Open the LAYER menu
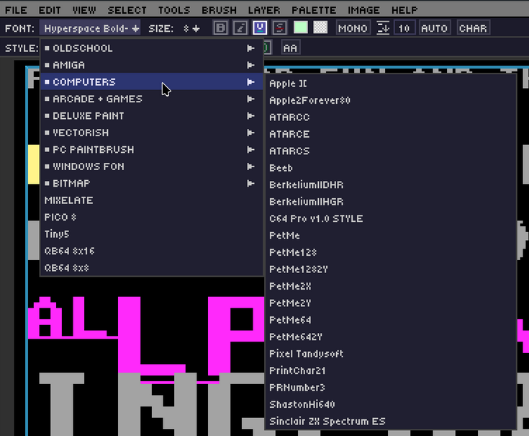This screenshot has width=529, height=436. (264, 10)
